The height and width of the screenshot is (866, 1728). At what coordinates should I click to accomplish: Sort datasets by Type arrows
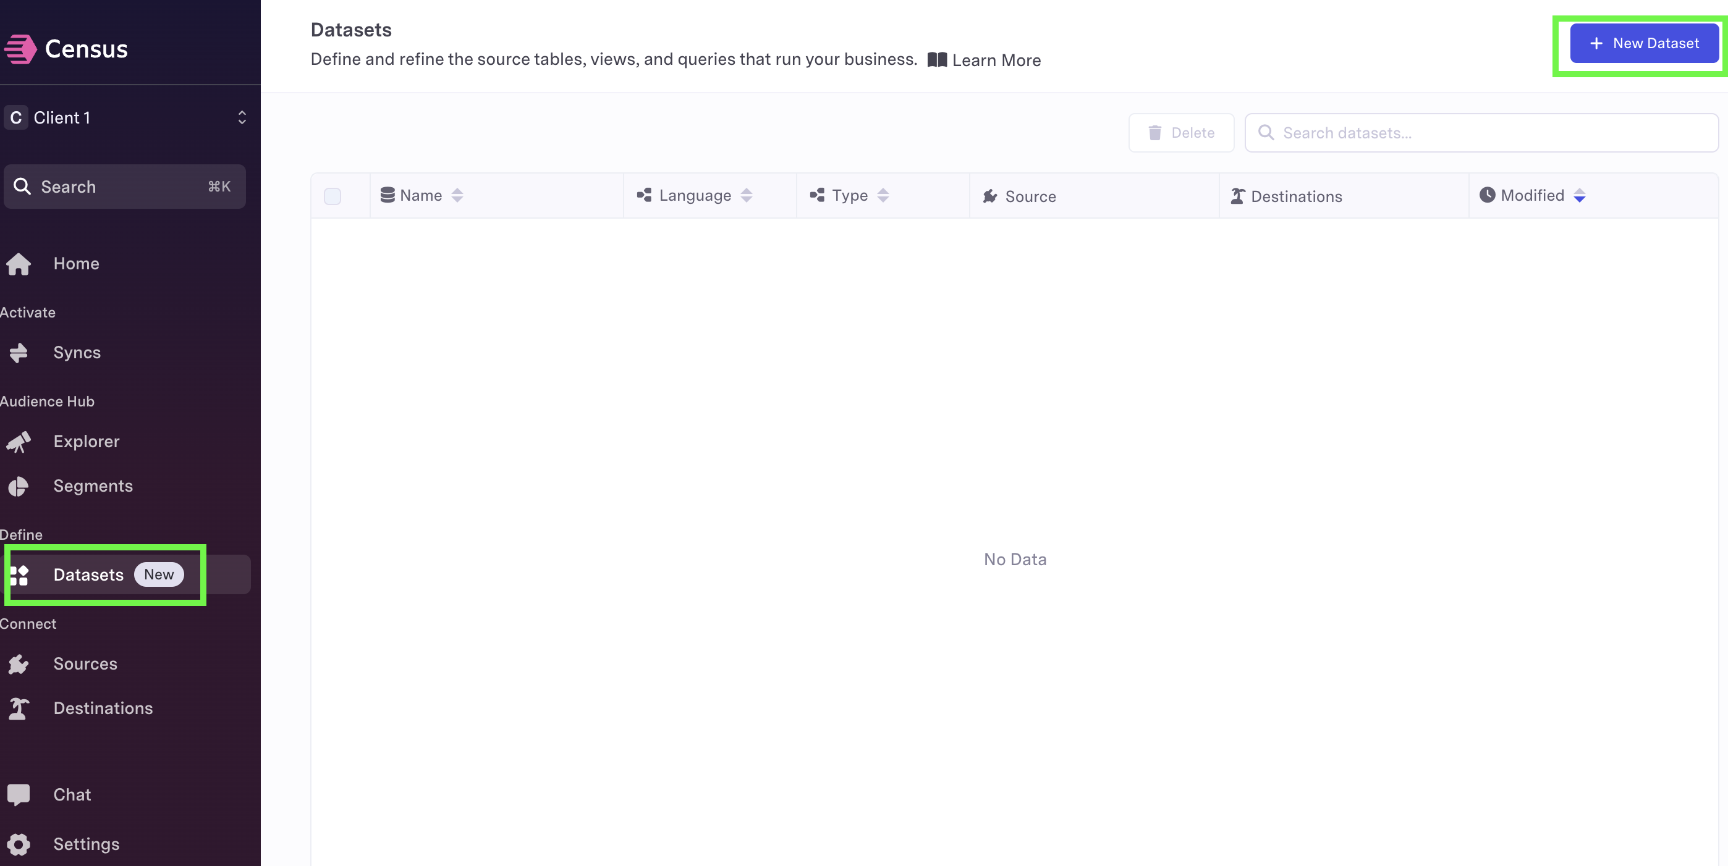pyautogui.click(x=883, y=195)
